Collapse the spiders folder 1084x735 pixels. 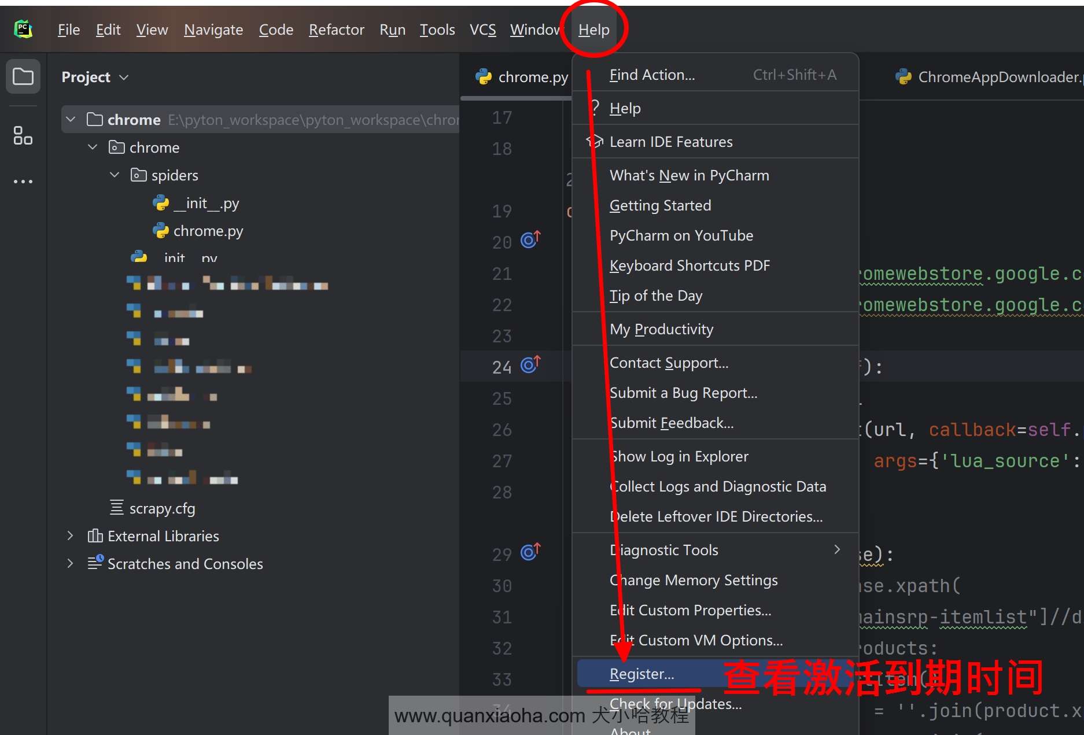pos(115,175)
